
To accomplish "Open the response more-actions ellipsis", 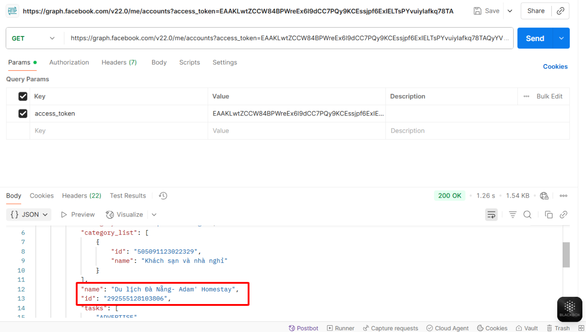I will click(563, 196).
